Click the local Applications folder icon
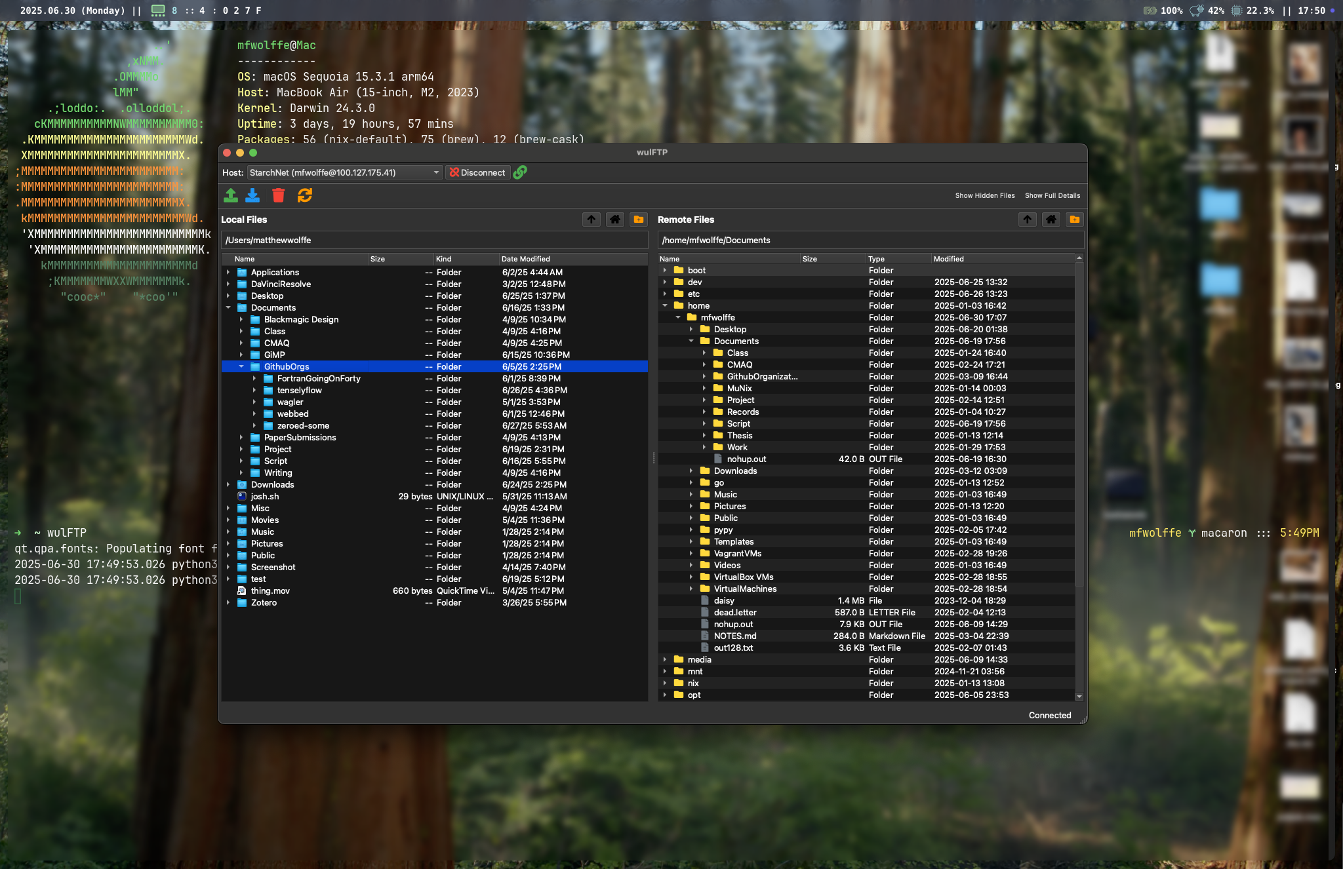 tap(242, 272)
